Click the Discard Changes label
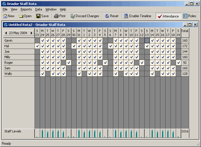Screen dimensions: 201x147 (x=87, y=16)
